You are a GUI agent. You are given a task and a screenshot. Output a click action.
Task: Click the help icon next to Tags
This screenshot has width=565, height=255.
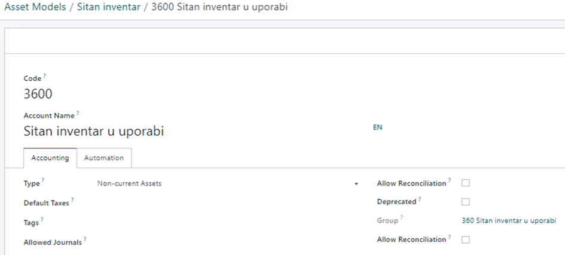pyautogui.click(x=42, y=220)
